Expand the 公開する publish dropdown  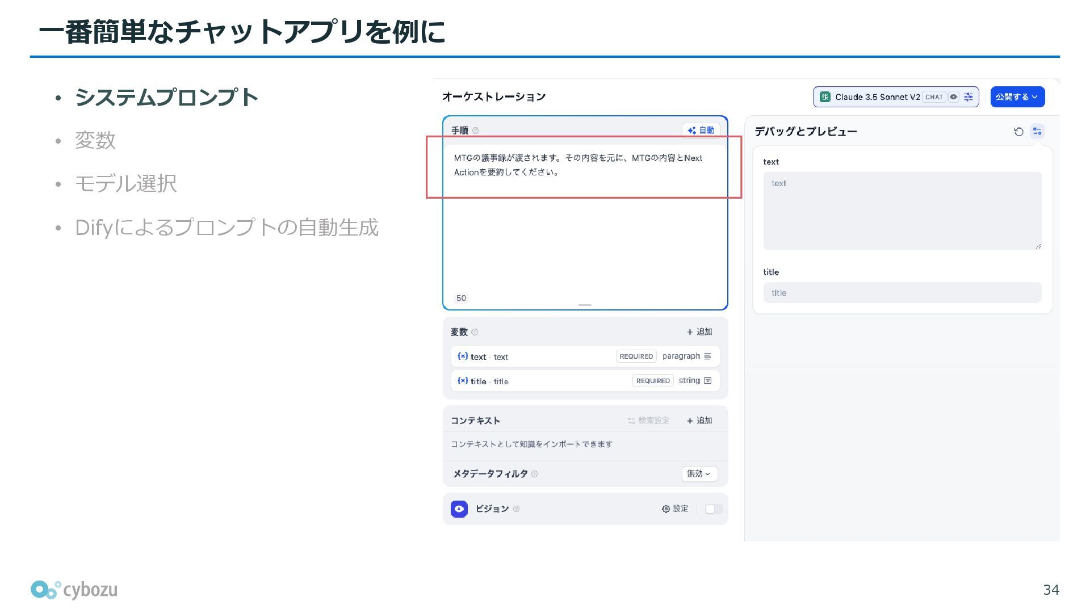[1017, 97]
